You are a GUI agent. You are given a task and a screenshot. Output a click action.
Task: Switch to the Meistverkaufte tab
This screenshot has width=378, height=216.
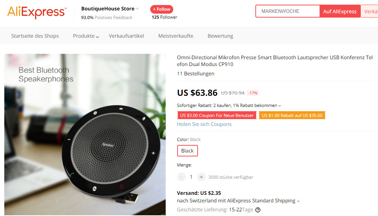pyautogui.click(x=176, y=36)
